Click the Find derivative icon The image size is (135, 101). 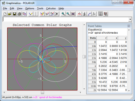(84, 14)
